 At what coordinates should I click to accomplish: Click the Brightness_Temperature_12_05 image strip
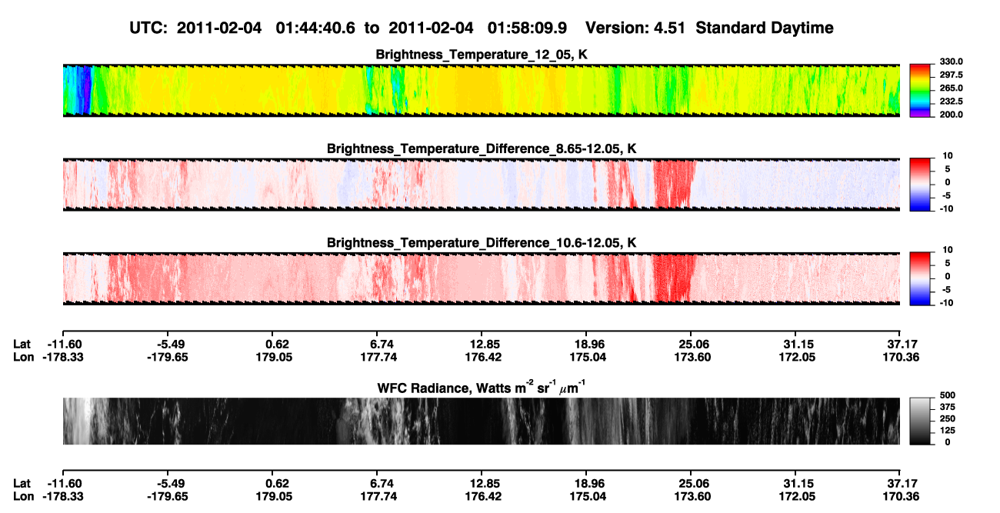[481, 91]
